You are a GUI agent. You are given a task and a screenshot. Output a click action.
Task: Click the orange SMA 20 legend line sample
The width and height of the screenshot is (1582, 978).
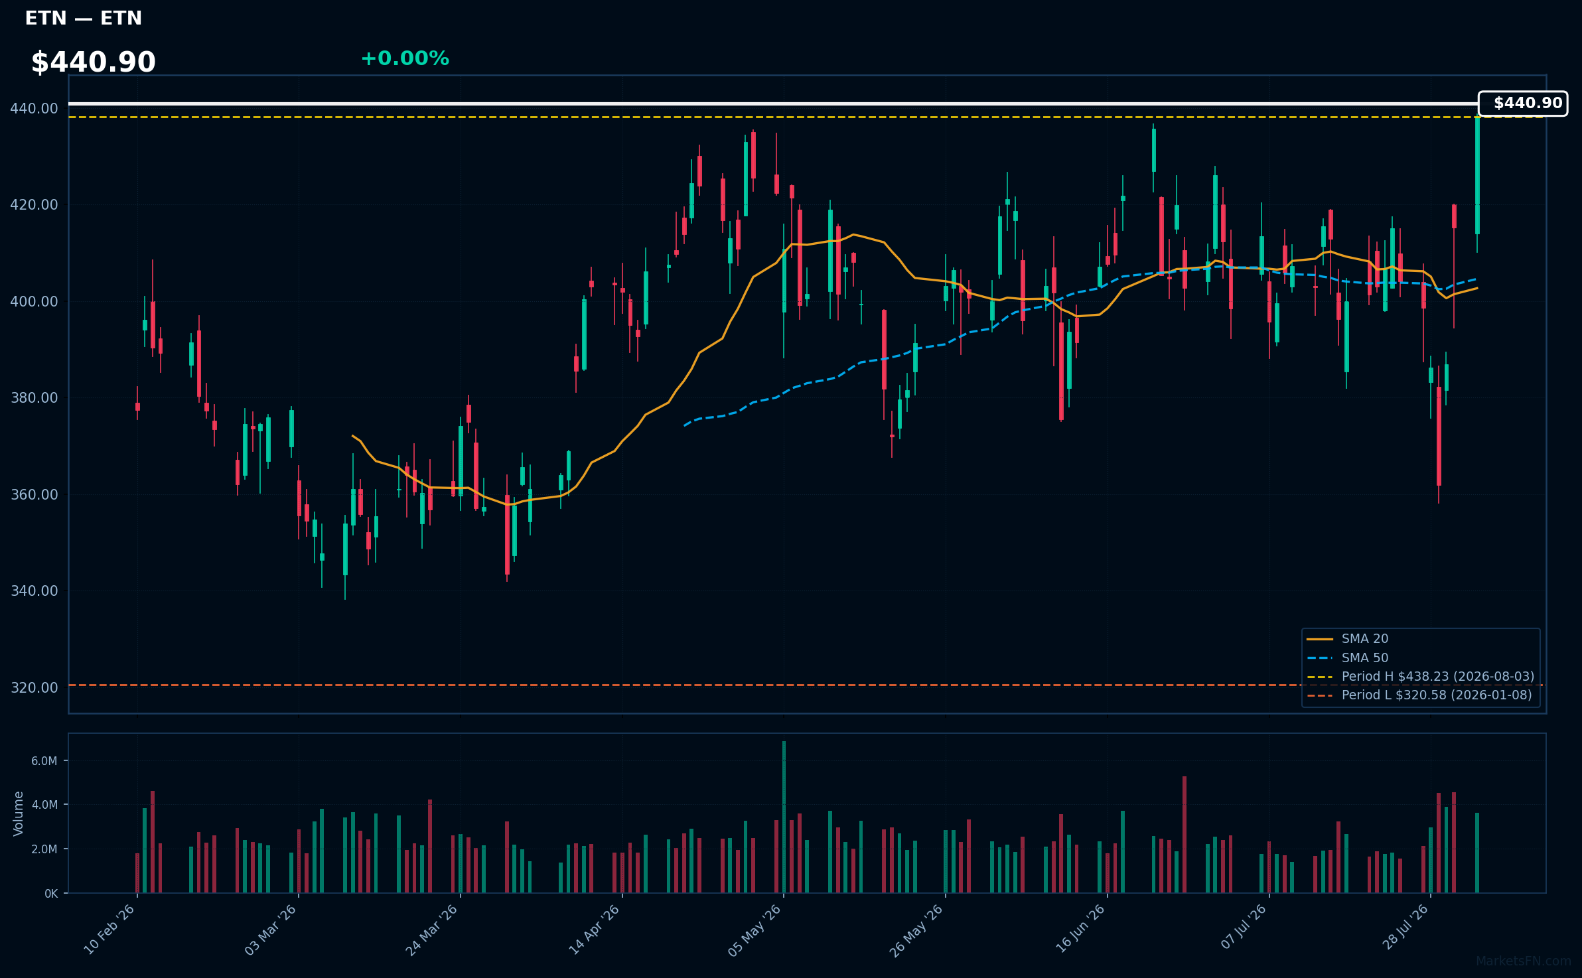1320,639
